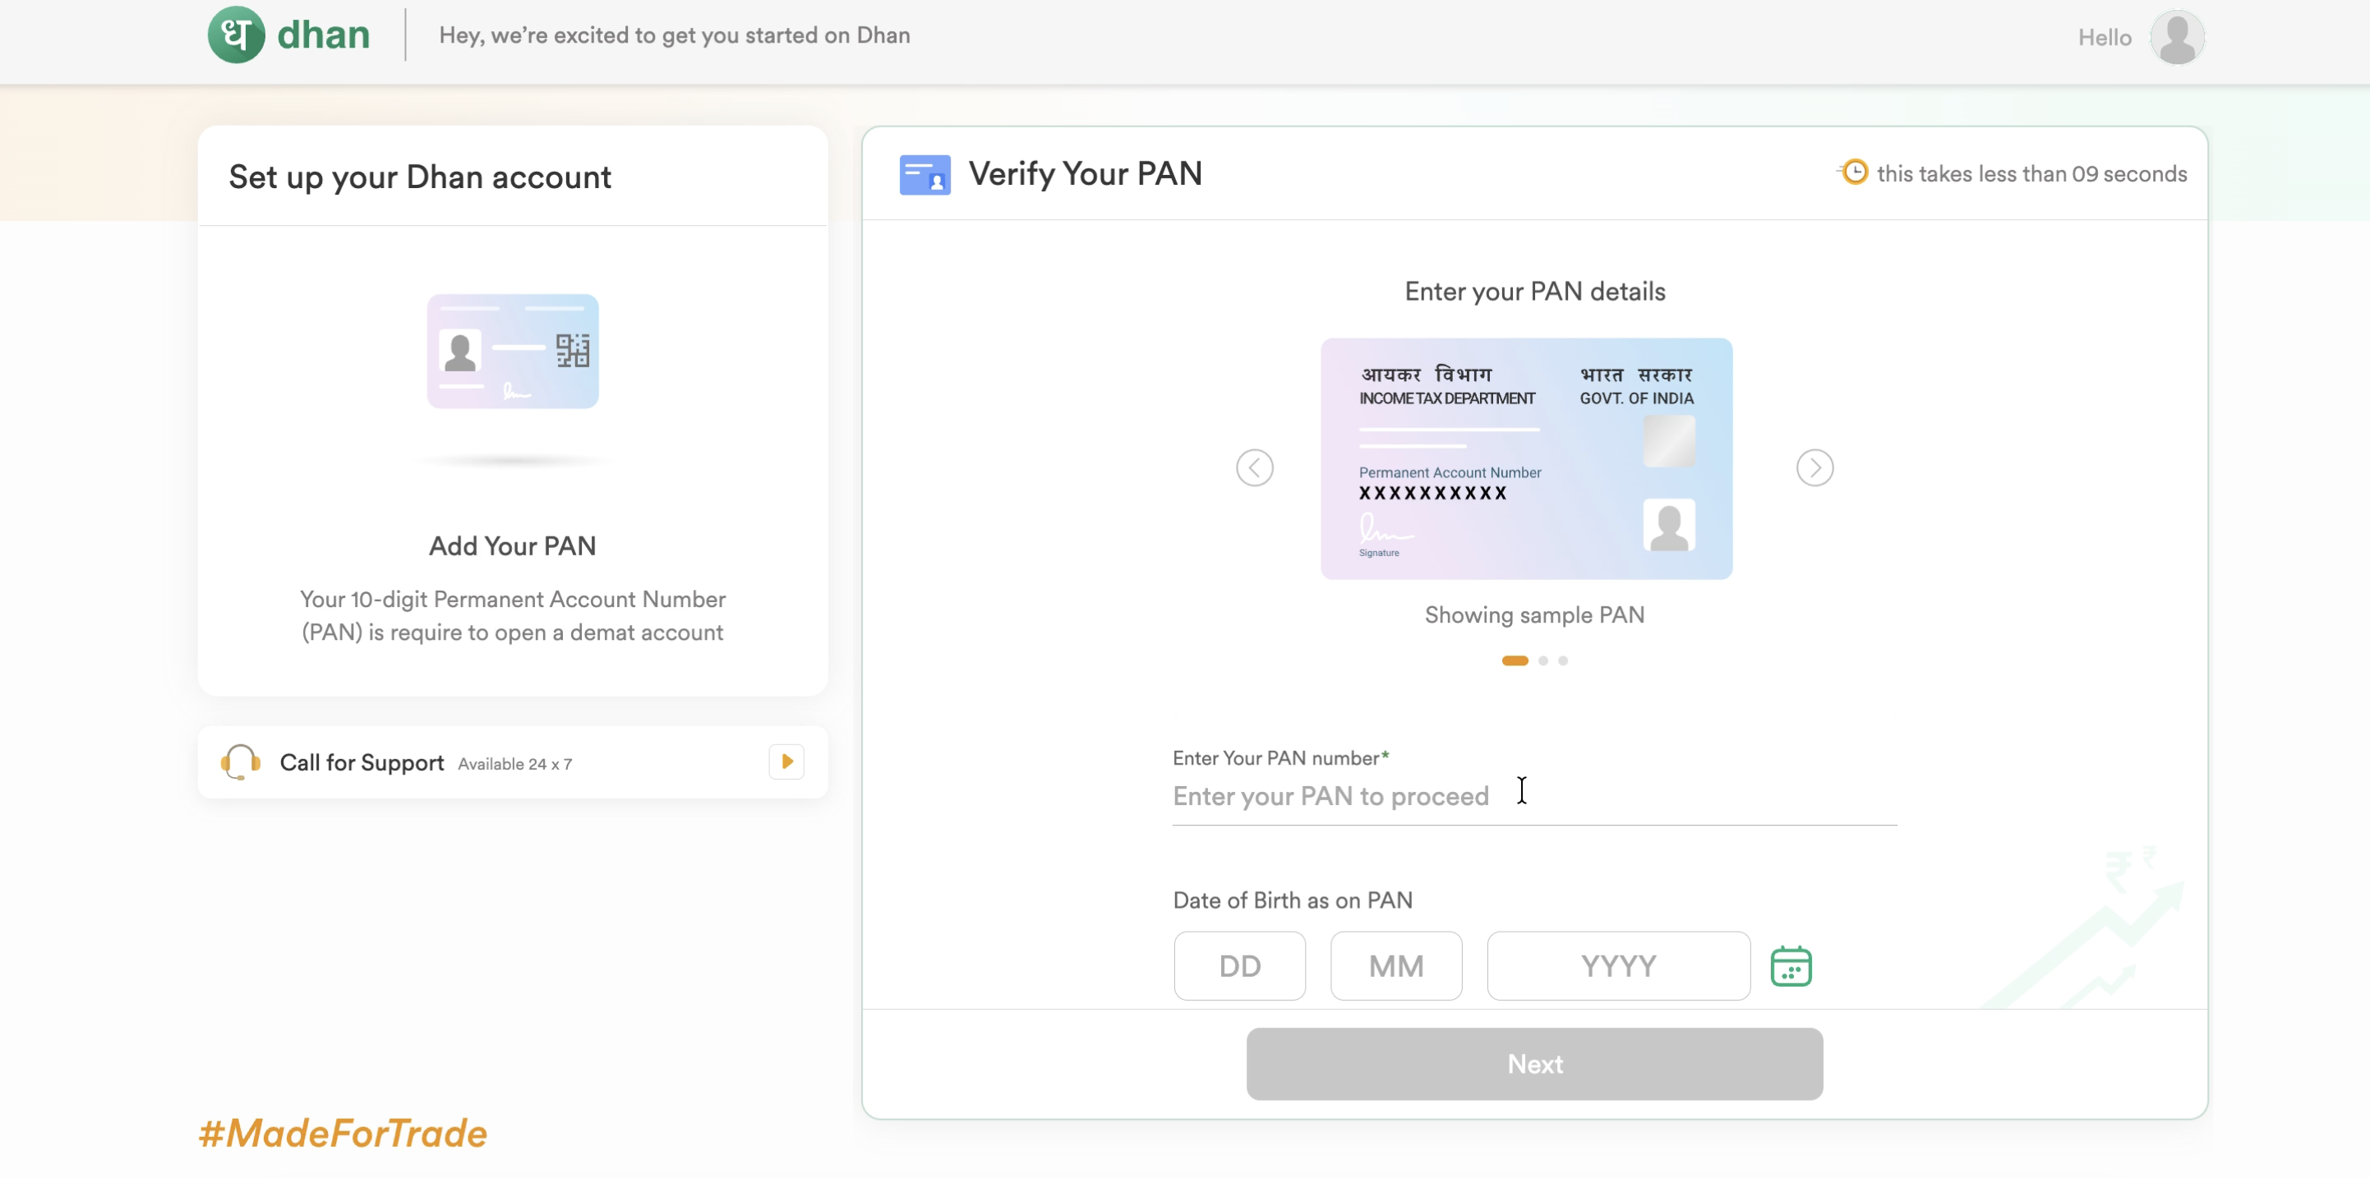
Task: Click 'Set up your Dhan account' heading
Action: (420, 177)
